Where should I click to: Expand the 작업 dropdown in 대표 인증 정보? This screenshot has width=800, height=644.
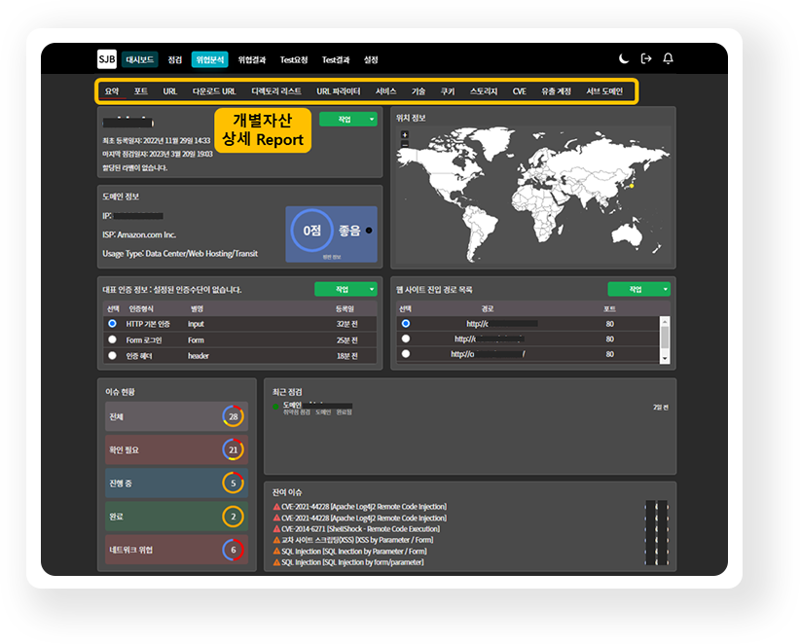pyautogui.click(x=373, y=289)
